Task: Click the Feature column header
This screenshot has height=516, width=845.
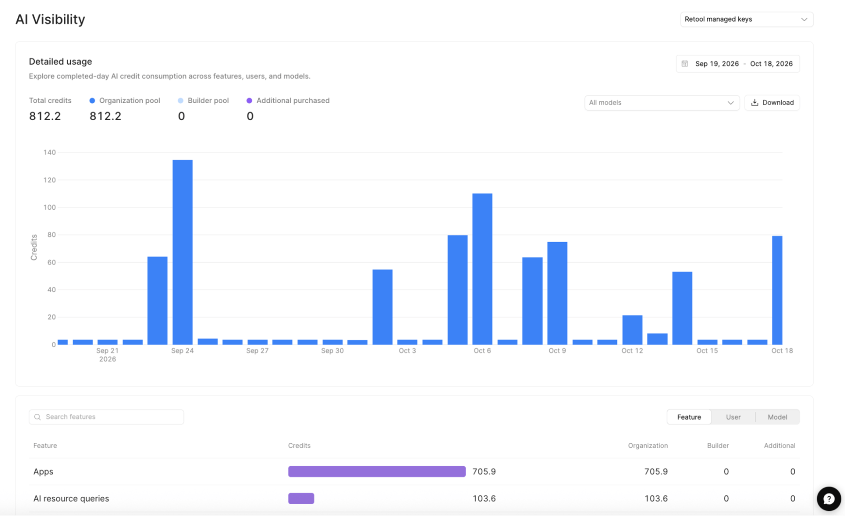Action: (x=45, y=446)
